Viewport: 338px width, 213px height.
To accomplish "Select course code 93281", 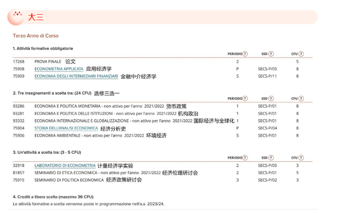I will pyautogui.click(x=19, y=113).
